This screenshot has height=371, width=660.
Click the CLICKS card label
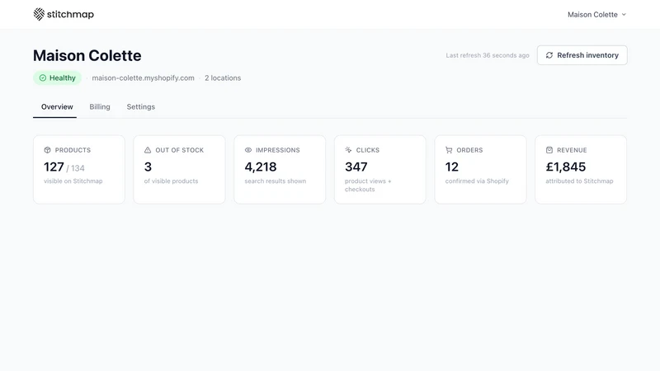tap(368, 150)
